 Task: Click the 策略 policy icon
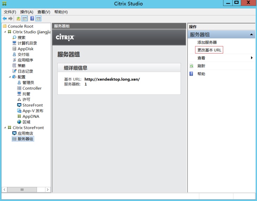pos(14,65)
